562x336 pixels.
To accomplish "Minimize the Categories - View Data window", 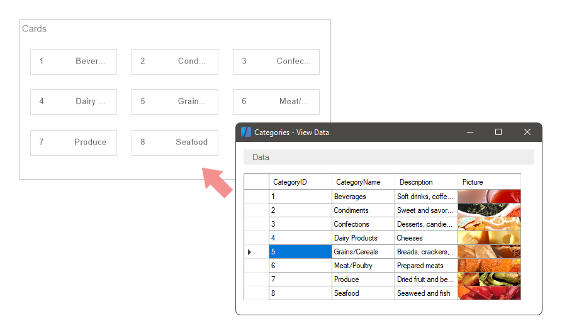I will tap(469, 132).
